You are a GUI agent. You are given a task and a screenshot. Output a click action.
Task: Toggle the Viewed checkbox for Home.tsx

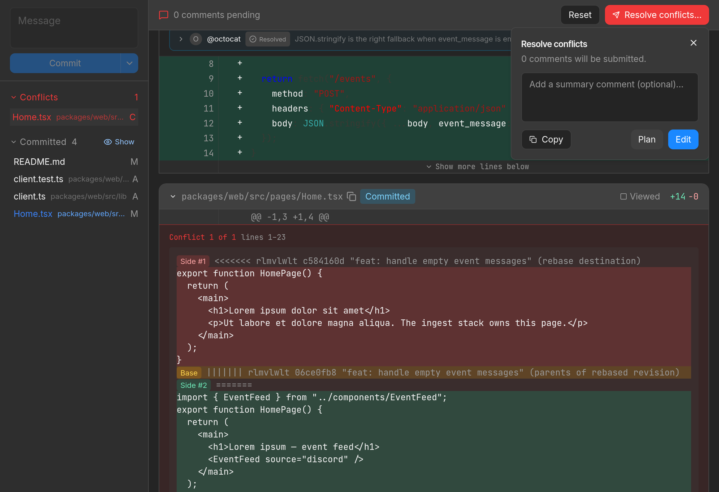[x=624, y=196]
